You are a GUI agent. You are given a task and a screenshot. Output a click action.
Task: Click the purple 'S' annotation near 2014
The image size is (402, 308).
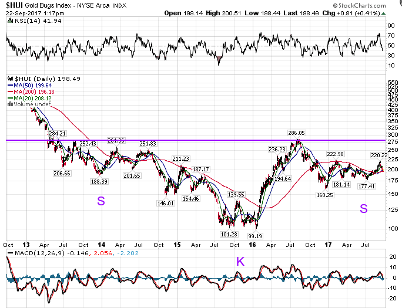tap(101, 201)
